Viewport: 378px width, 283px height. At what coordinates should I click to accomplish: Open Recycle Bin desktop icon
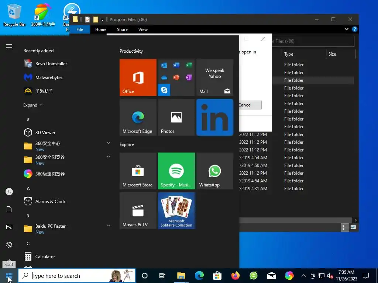point(14,15)
